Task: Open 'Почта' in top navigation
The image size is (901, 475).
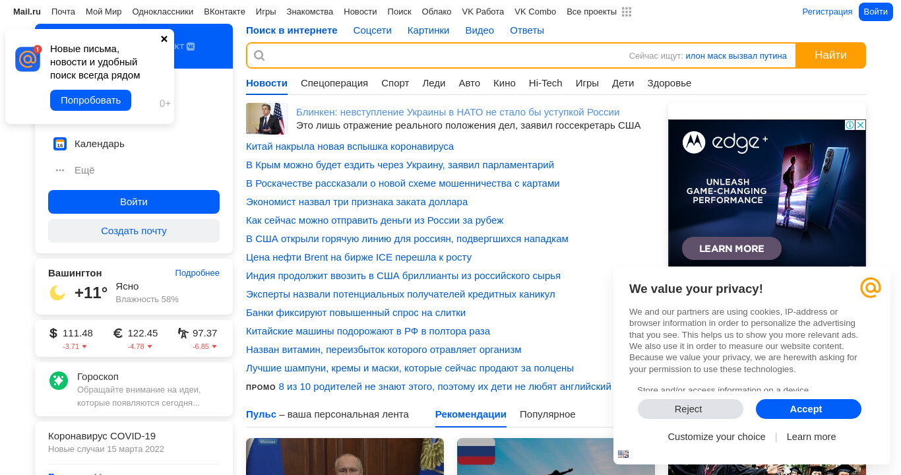Action: click(63, 12)
